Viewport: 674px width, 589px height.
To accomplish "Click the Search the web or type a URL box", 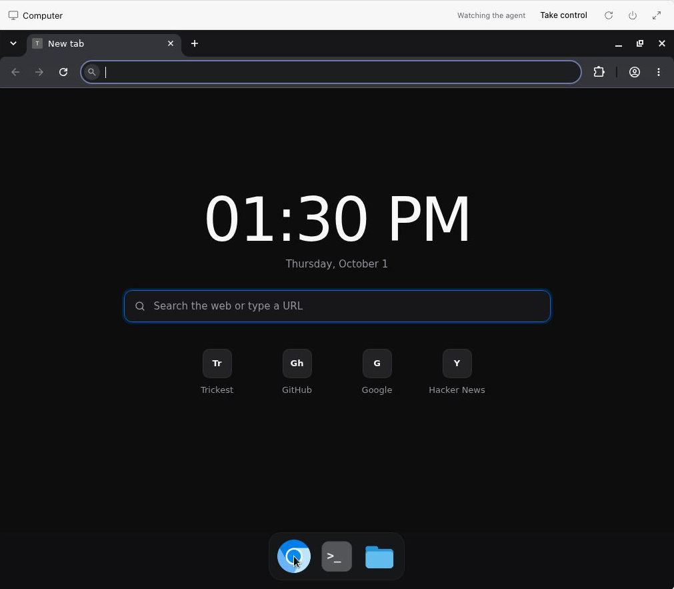I will click(x=337, y=306).
